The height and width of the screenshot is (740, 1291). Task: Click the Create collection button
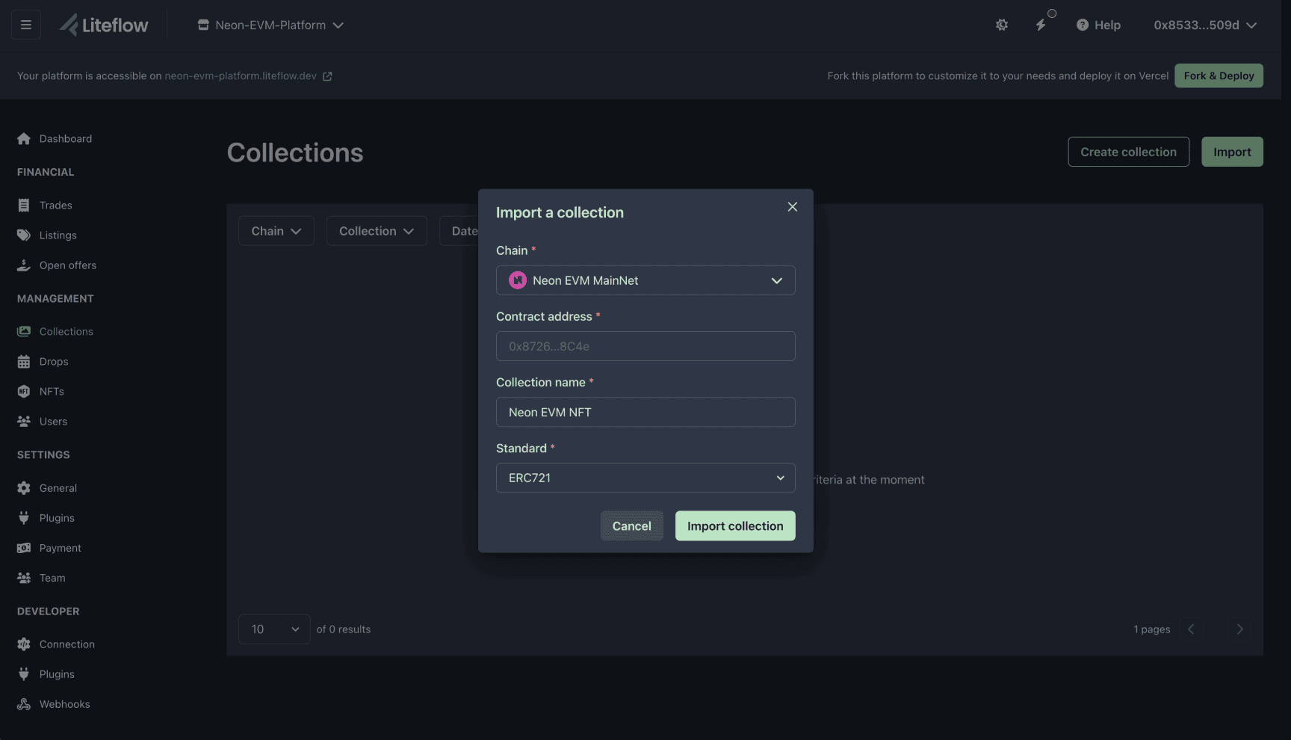(x=1128, y=152)
